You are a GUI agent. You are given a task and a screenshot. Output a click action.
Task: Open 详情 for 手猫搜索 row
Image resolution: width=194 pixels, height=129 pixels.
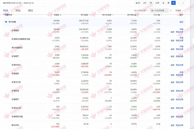[x=181, y=72]
